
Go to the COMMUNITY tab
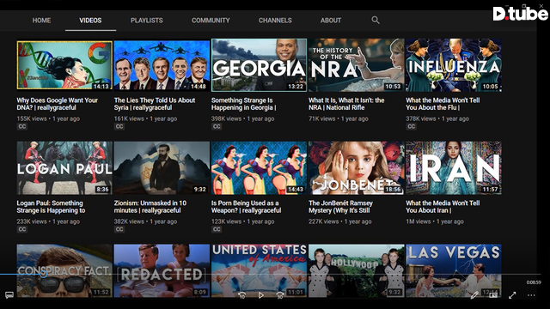click(x=211, y=21)
